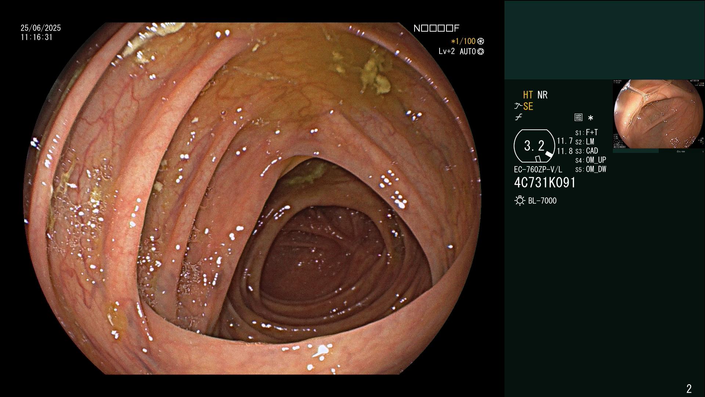Click the image counter 2
705x397 pixels.
(x=689, y=389)
